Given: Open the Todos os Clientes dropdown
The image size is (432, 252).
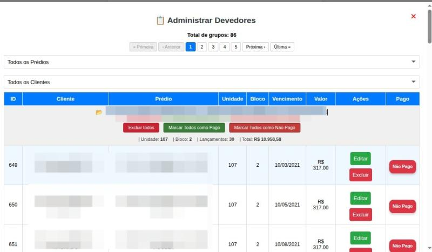Looking at the screenshot, I should 212,82.
